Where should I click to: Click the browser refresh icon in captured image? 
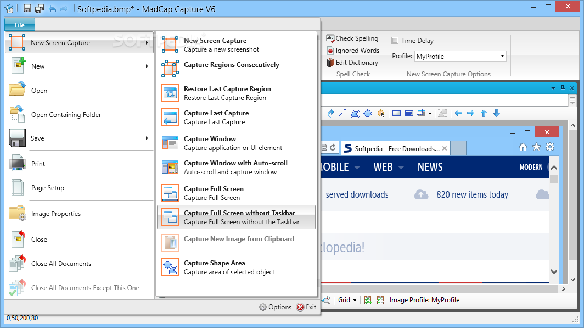333,148
